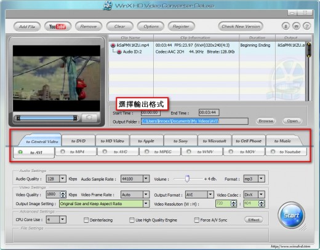The width and height of the screenshot is (320, 250).
Task: Click the Volume slider handle
Action: point(187,179)
